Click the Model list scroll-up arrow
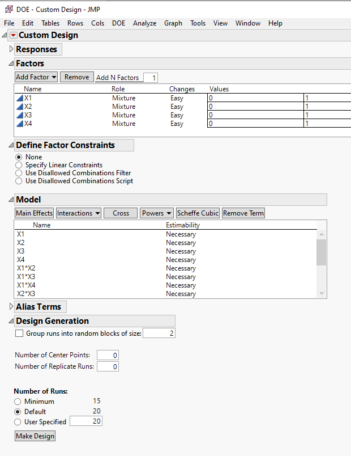The image size is (351, 456). (x=322, y=234)
